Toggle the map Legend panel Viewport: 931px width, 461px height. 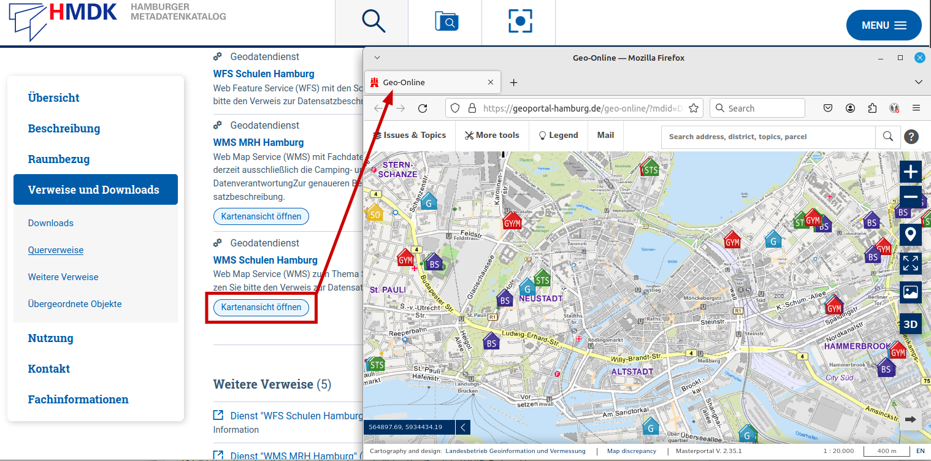click(x=558, y=135)
